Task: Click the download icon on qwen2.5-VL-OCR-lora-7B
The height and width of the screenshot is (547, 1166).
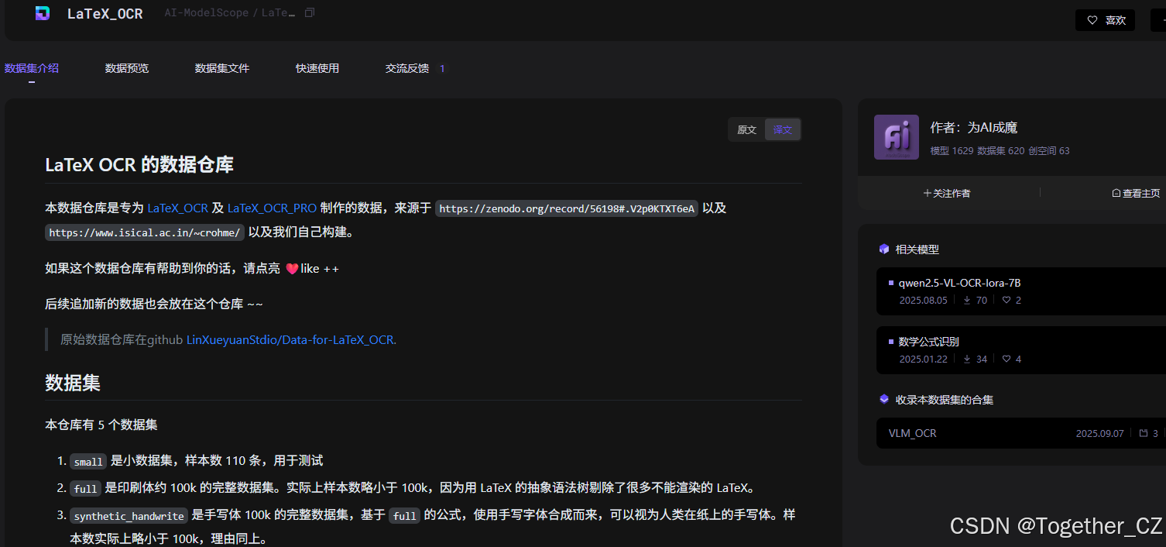Action: pyautogui.click(x=965, y=300)
